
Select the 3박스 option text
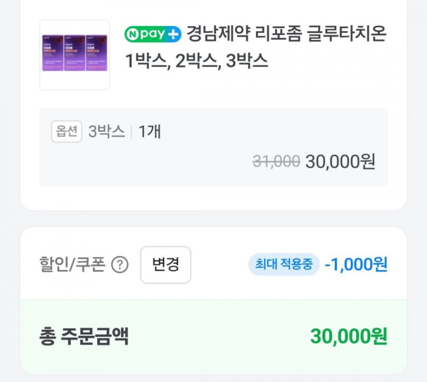[x=106, y=132]
